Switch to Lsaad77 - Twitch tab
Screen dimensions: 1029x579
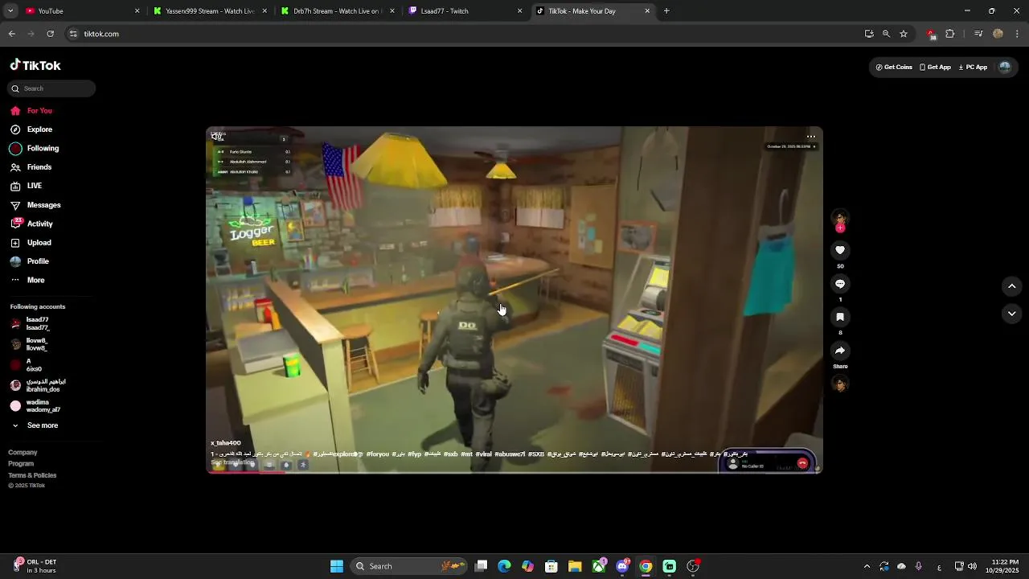(465, 11)
